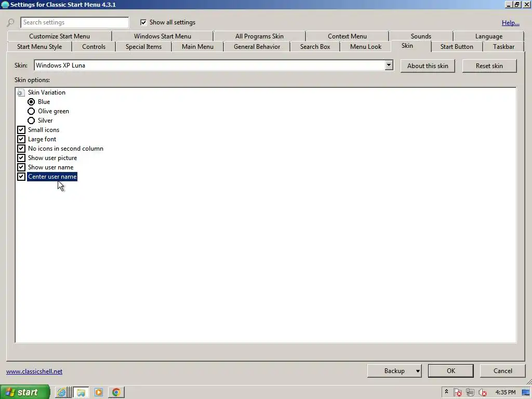Open the All Programs Skin tab
Screen dimensions: 532x399
point(260,36)
